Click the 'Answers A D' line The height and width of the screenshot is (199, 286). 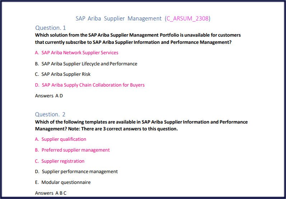49,96
